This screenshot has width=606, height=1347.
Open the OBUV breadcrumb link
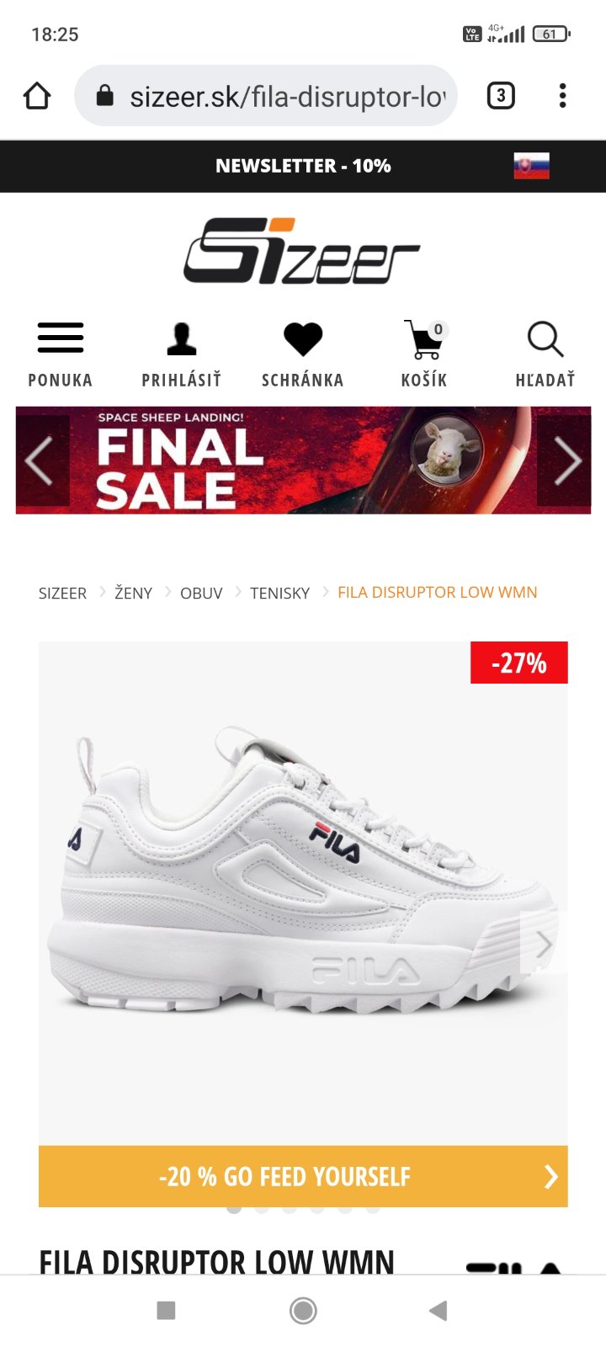coord(201,593)
